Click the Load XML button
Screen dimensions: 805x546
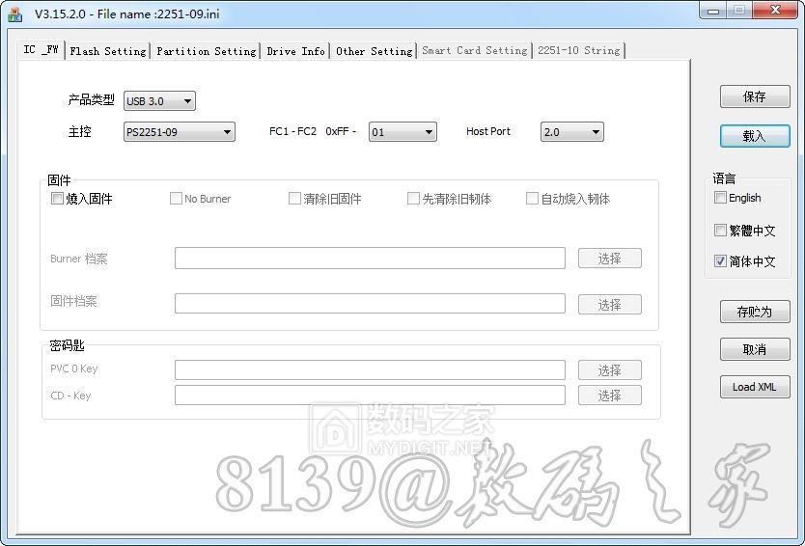click(x=755, y=387)
